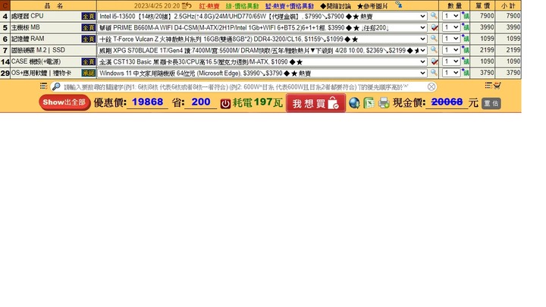The image size is (546, 307).
Task: Click the ★參考圖片 legend label
Action: click(x=372, y=6)
